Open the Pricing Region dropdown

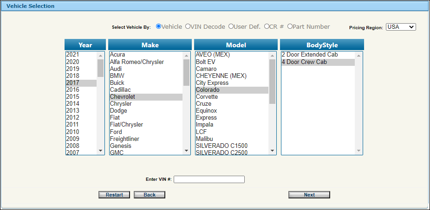click(x=401, y=27)
